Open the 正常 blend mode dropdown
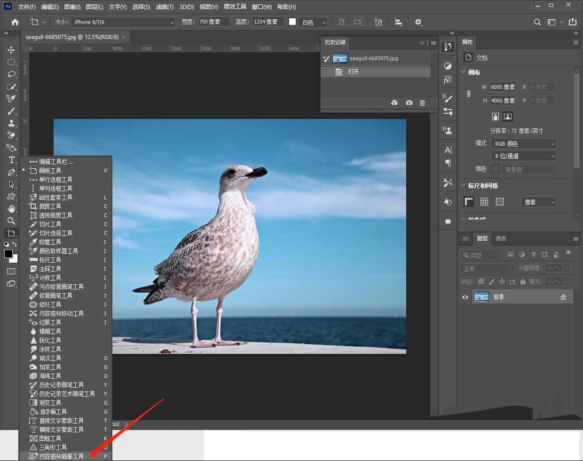Screen dimensions: 583x461 pos(487,268)
